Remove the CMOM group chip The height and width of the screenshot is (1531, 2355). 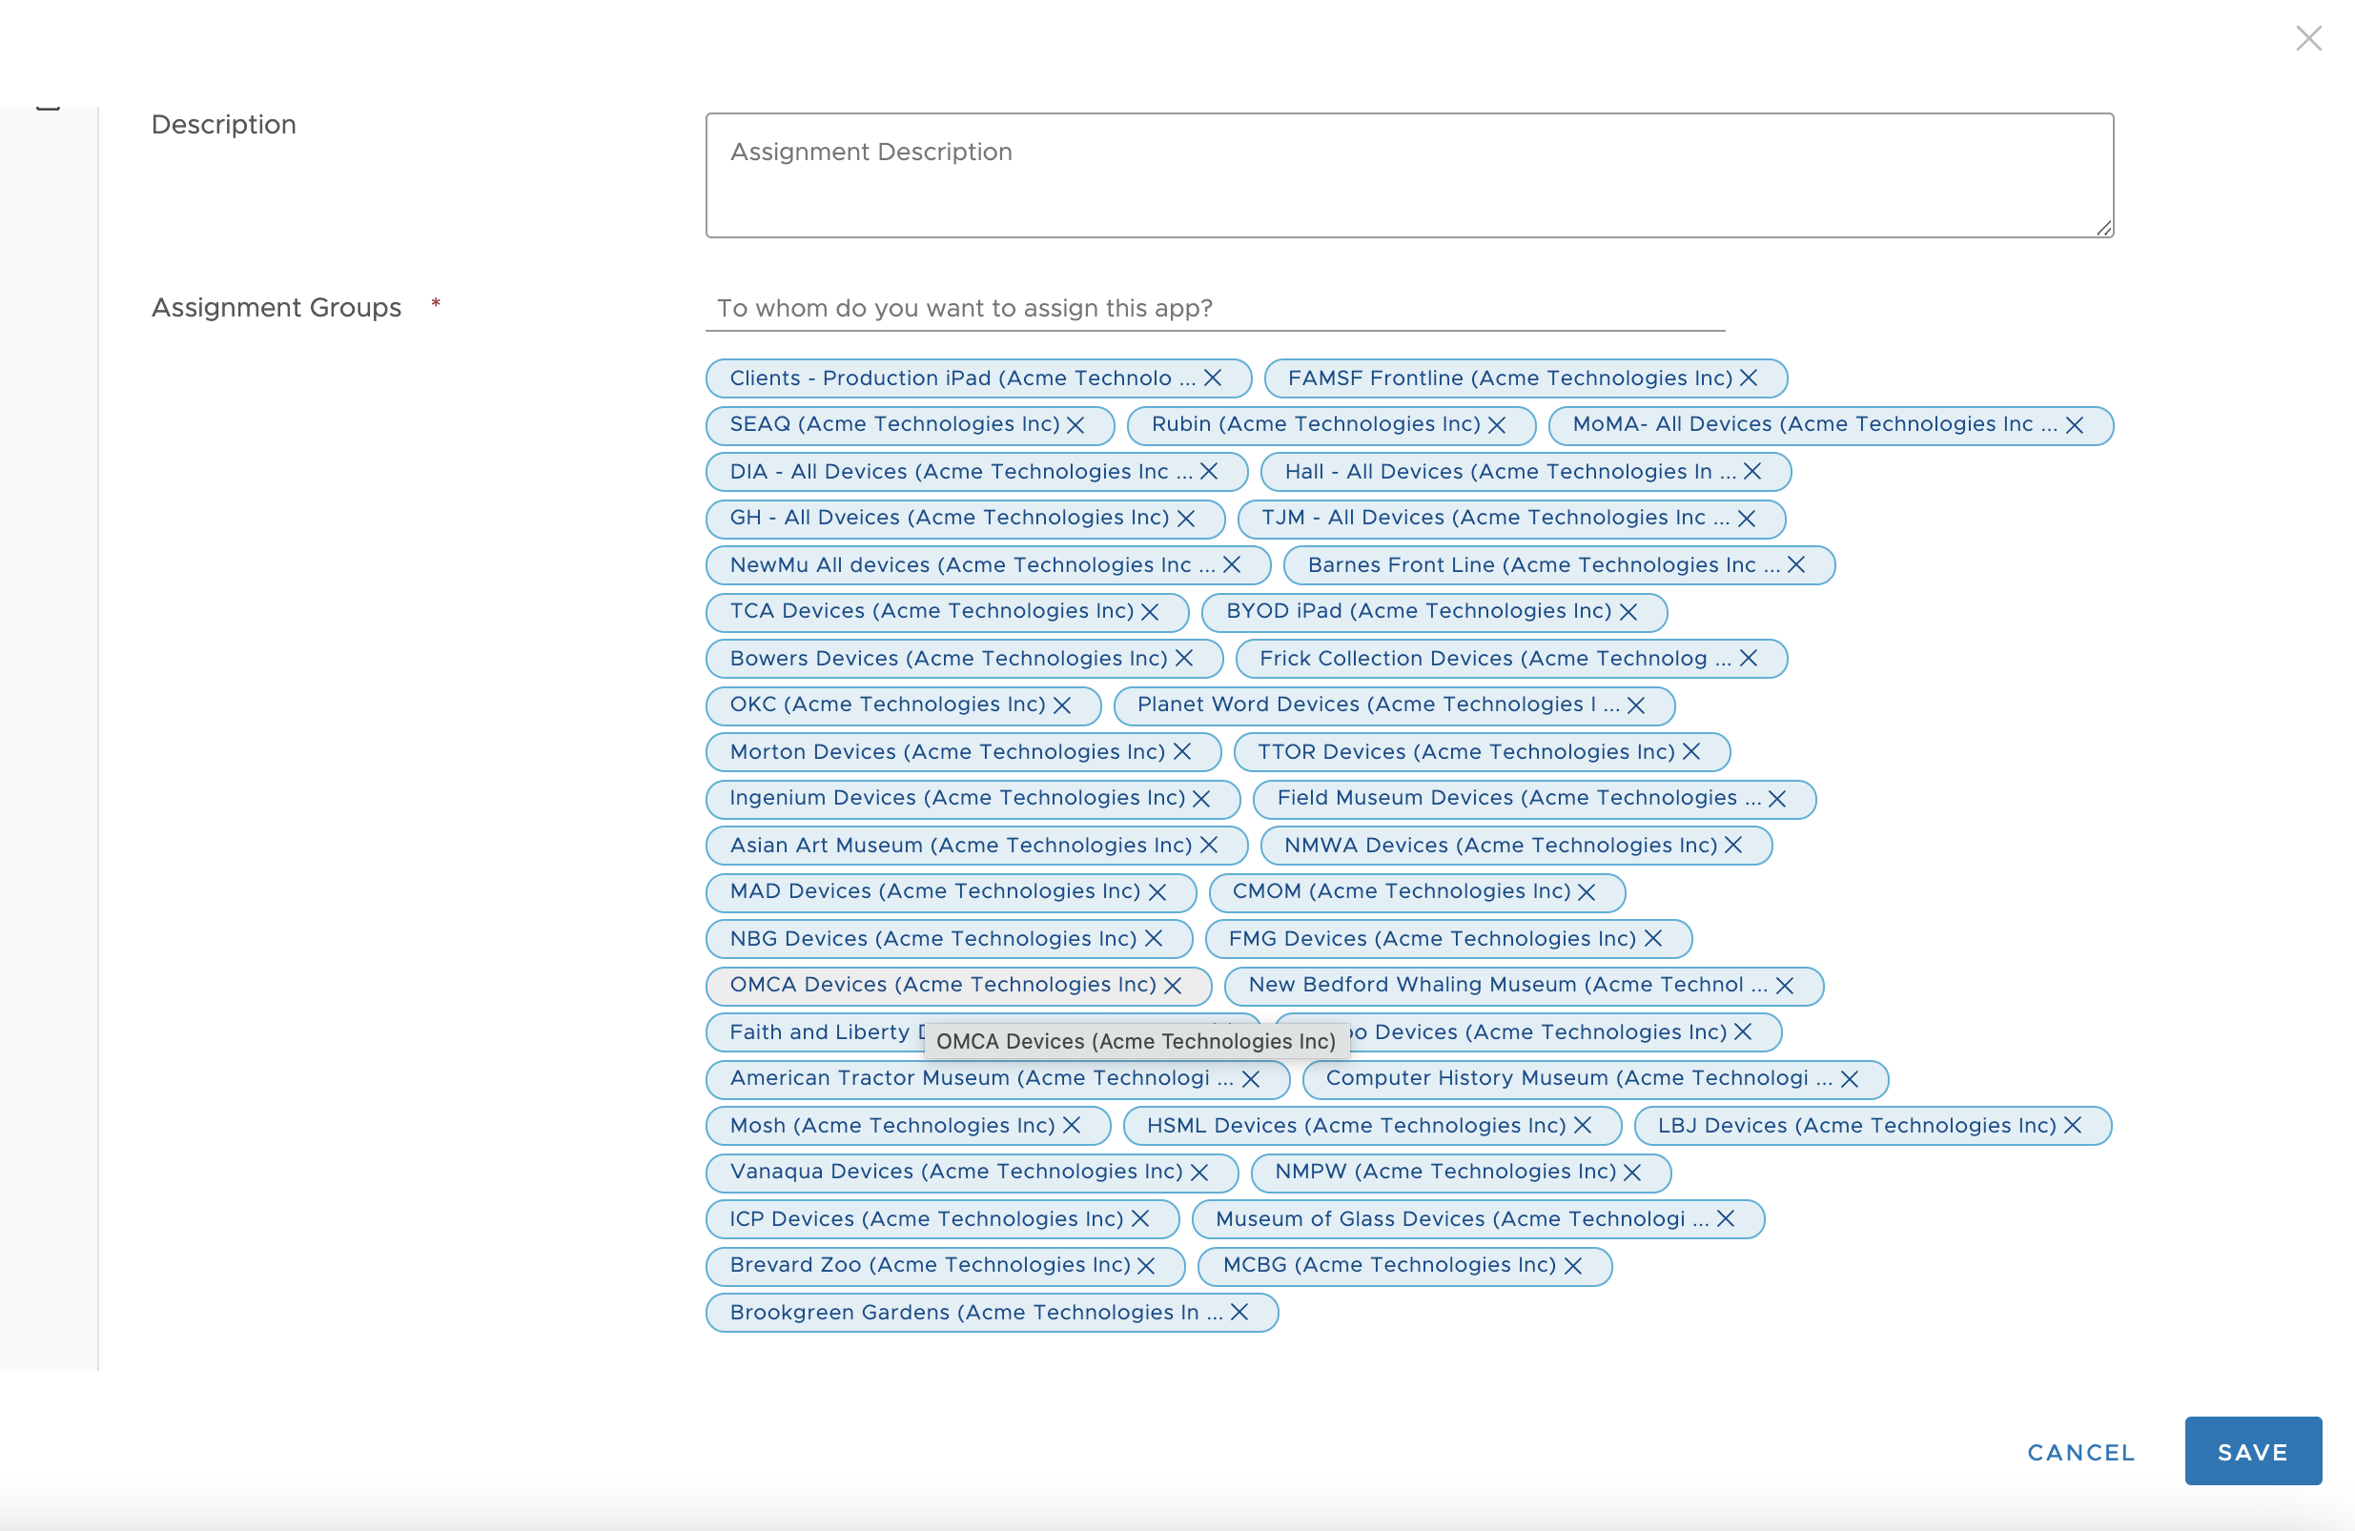1587,891
